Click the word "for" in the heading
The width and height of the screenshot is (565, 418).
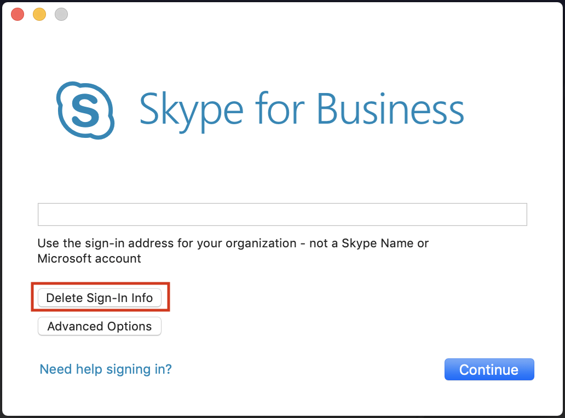pyautogui.click(x=280, y=108)
